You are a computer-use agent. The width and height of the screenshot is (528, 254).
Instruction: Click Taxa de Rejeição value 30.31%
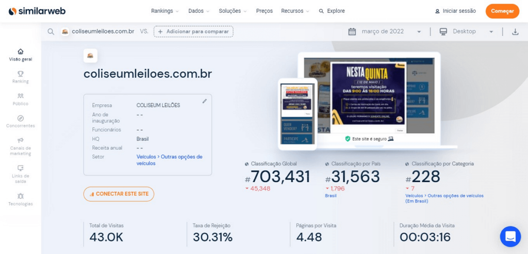(x=213, y=237)
